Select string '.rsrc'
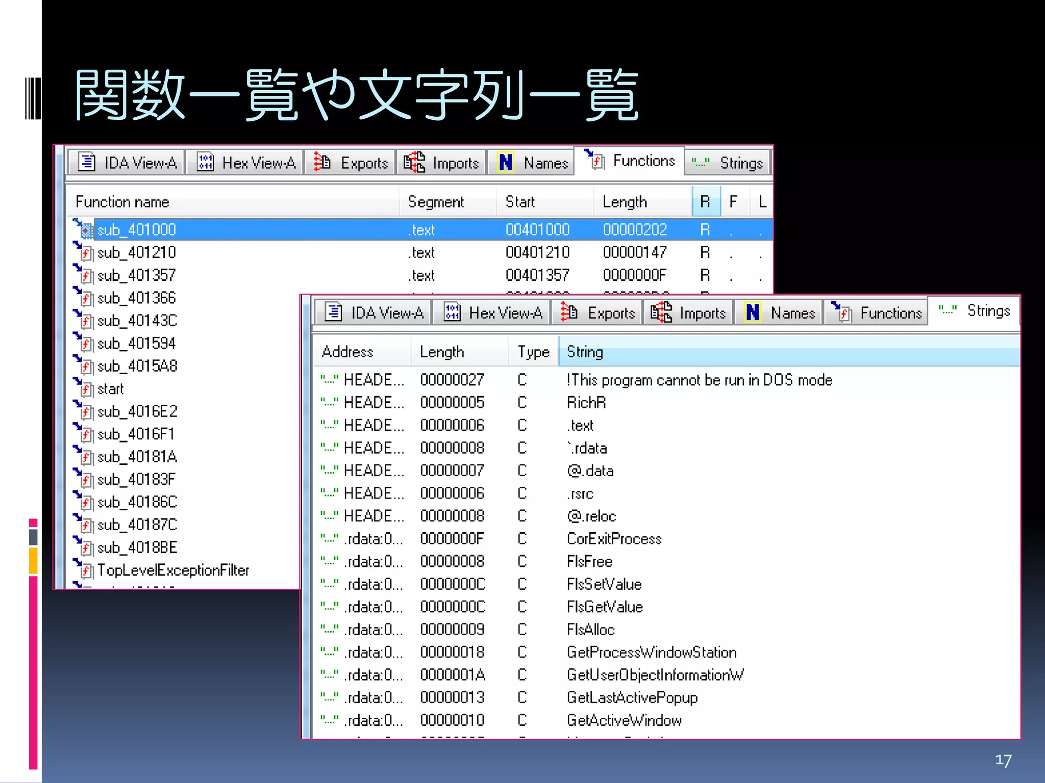 (580, 493)
